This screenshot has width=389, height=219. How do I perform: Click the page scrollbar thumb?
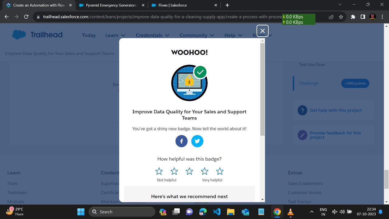pos(386,179)
